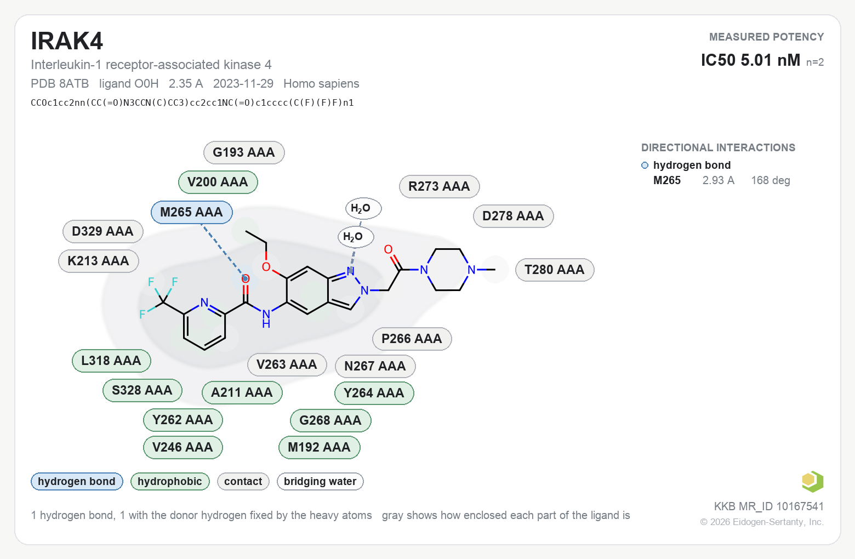Click the ligand O0H text
Screen dimensions: 855x559
coord(129,83)
